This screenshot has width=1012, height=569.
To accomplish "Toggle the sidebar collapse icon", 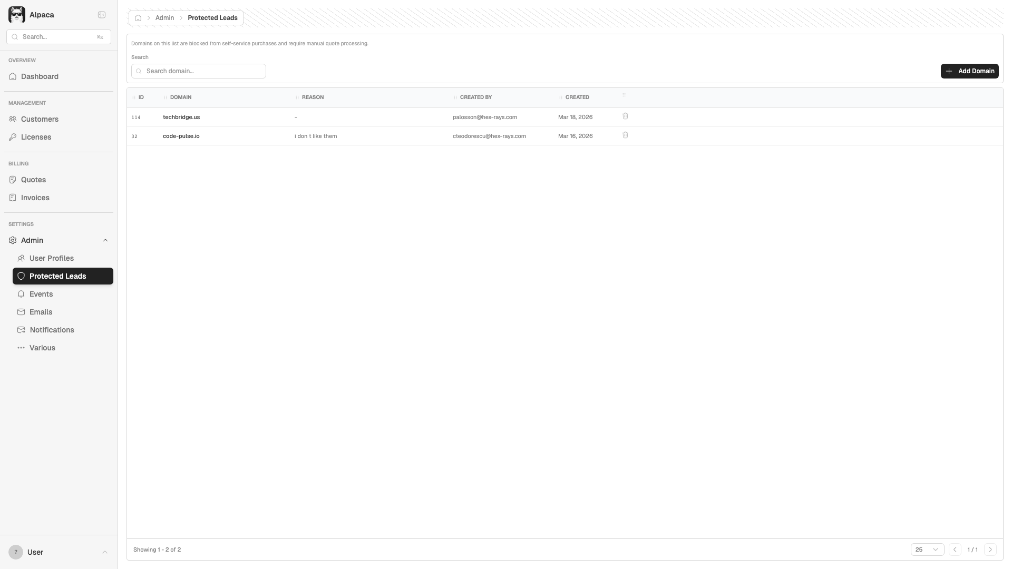I will pyautogui.click(x=102, y=15).
